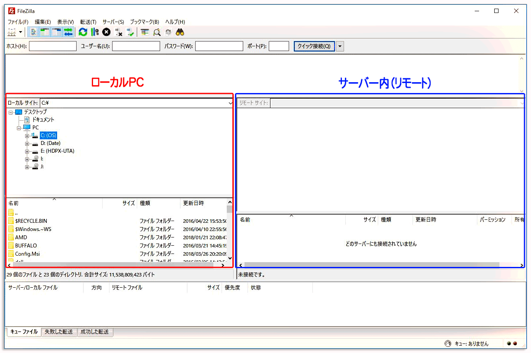The height and width of the screenshot is (353, 531).
Task: Open the quick connect history dropdown
Action: coord(340,46)
